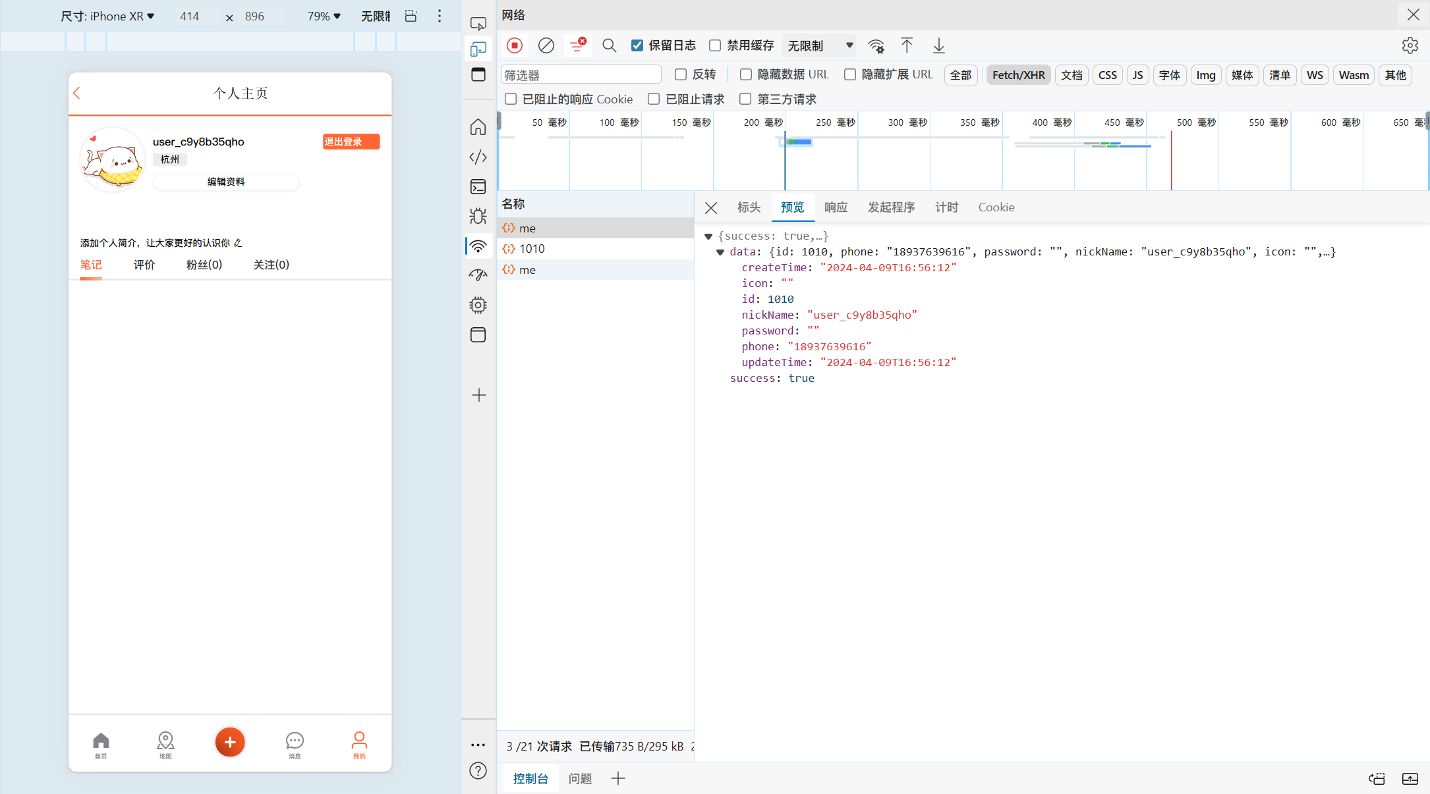Click the export HAR download icon
Screen dimensions: 1430x794
pyautogui.click(x=938, y=45)
